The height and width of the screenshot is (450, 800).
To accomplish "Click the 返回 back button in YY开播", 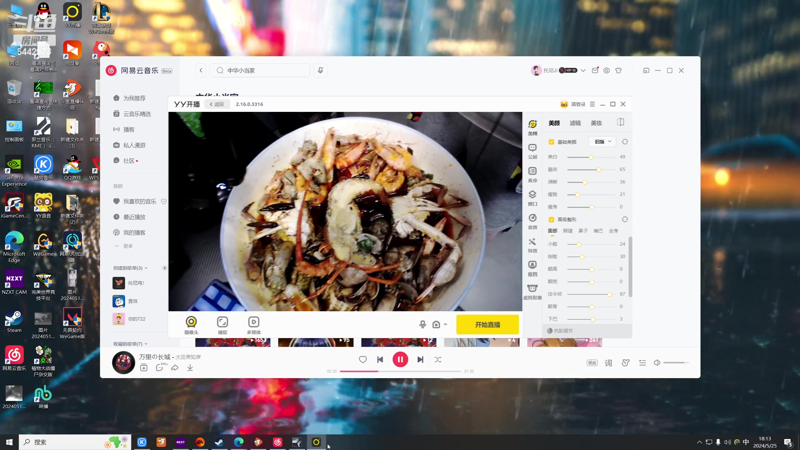I will coord(217,104).
